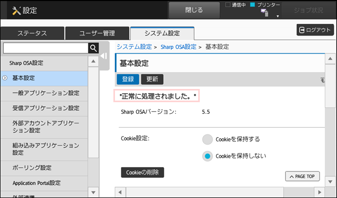
Task: Click the Sharp OSAバージョン label
Action: (x=149, y=112)
